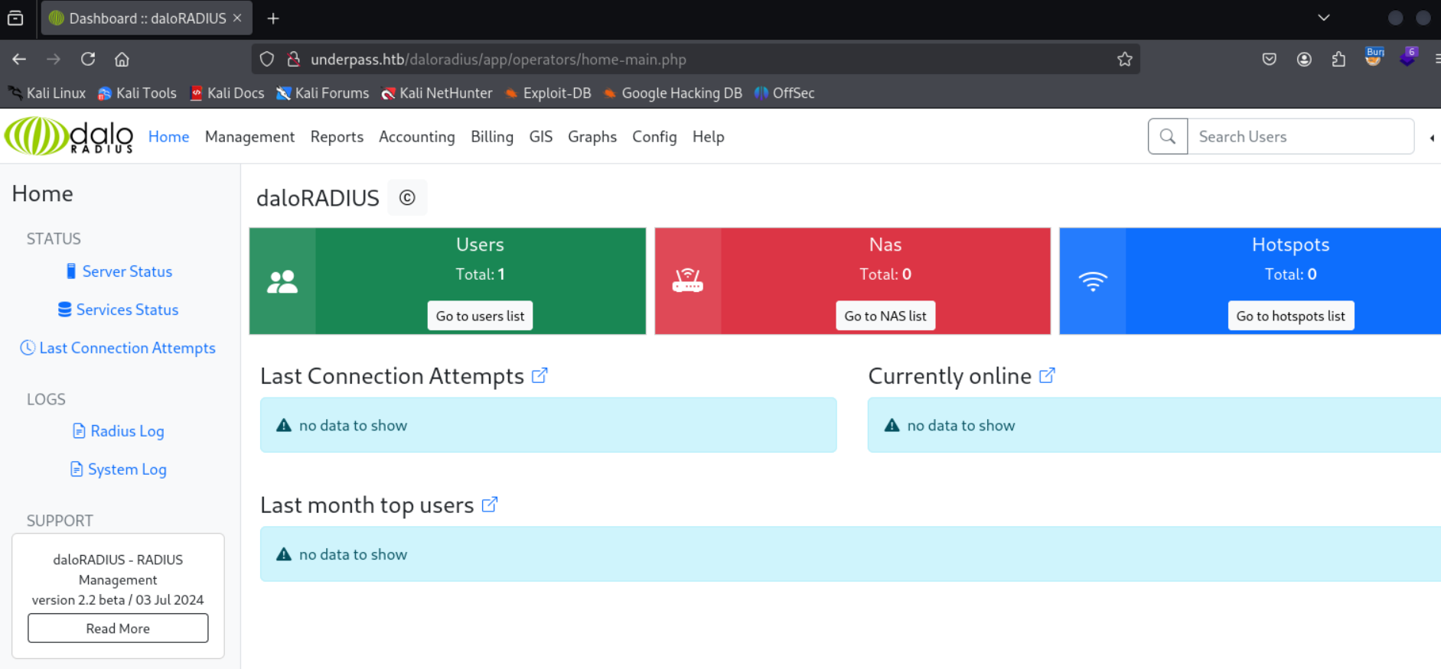Open Kali Forums bookmark
This screenshot has width=1441, height=669.
[322, 93]
